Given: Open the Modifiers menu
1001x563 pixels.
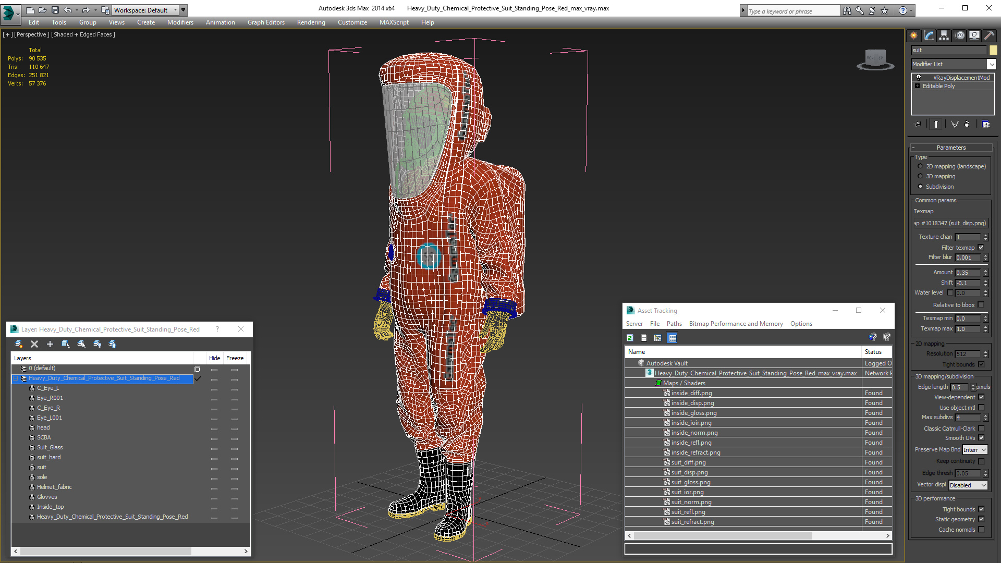Looking at the screenshot, I should tap(180, 22).
